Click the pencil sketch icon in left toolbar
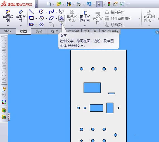 (x=4, y=89)
